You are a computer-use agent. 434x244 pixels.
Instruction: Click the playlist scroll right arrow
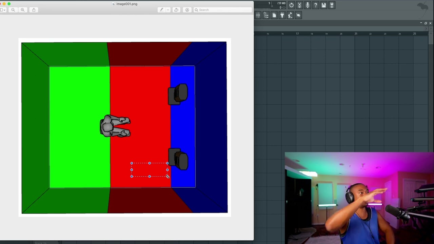(x=426, y=29)
